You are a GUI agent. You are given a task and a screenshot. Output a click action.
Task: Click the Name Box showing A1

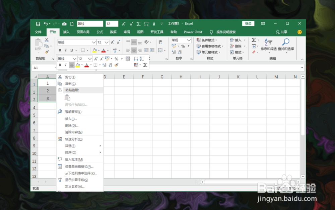pyautogui.click(x=44, y=68)
